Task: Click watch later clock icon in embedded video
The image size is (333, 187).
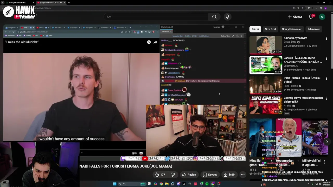Action: click(x=149, y=42)
